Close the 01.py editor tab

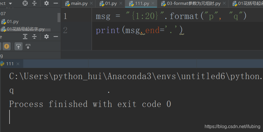coord(121,3)
